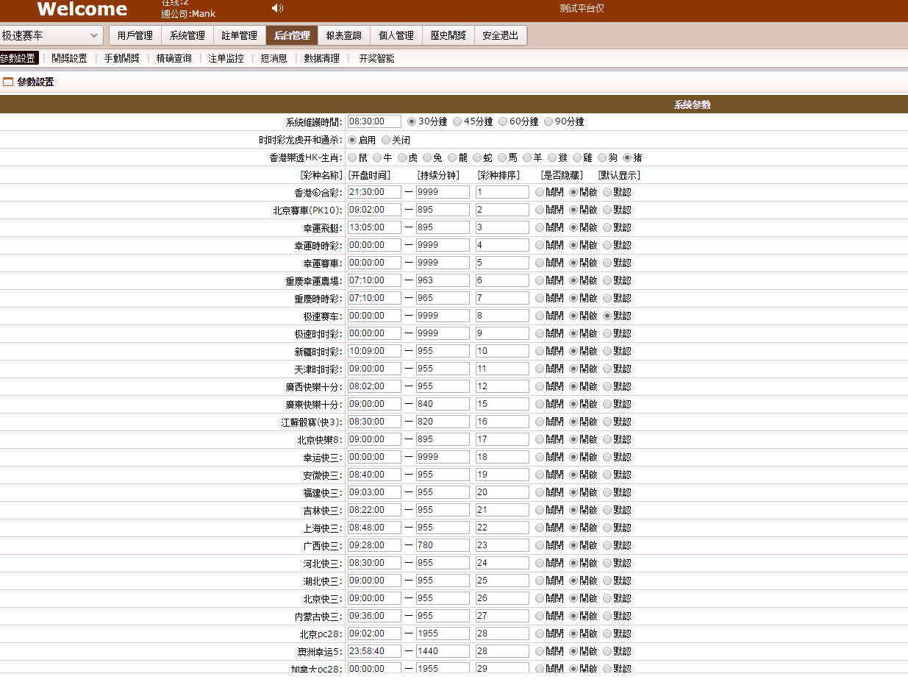Click 安全退出 to log out
Screen dimensions: 908x685
(501, 35)
